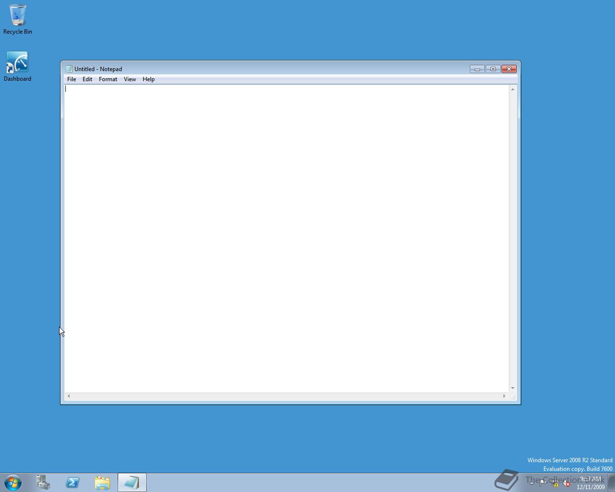615x492 pixels.
Task: Open the Recycle Bin desktop icon
Action: 18,19
